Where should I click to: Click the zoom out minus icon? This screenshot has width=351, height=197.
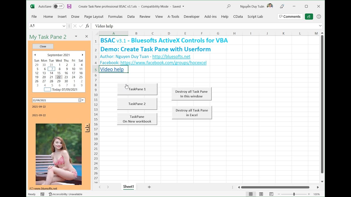[x=279, y=194]
